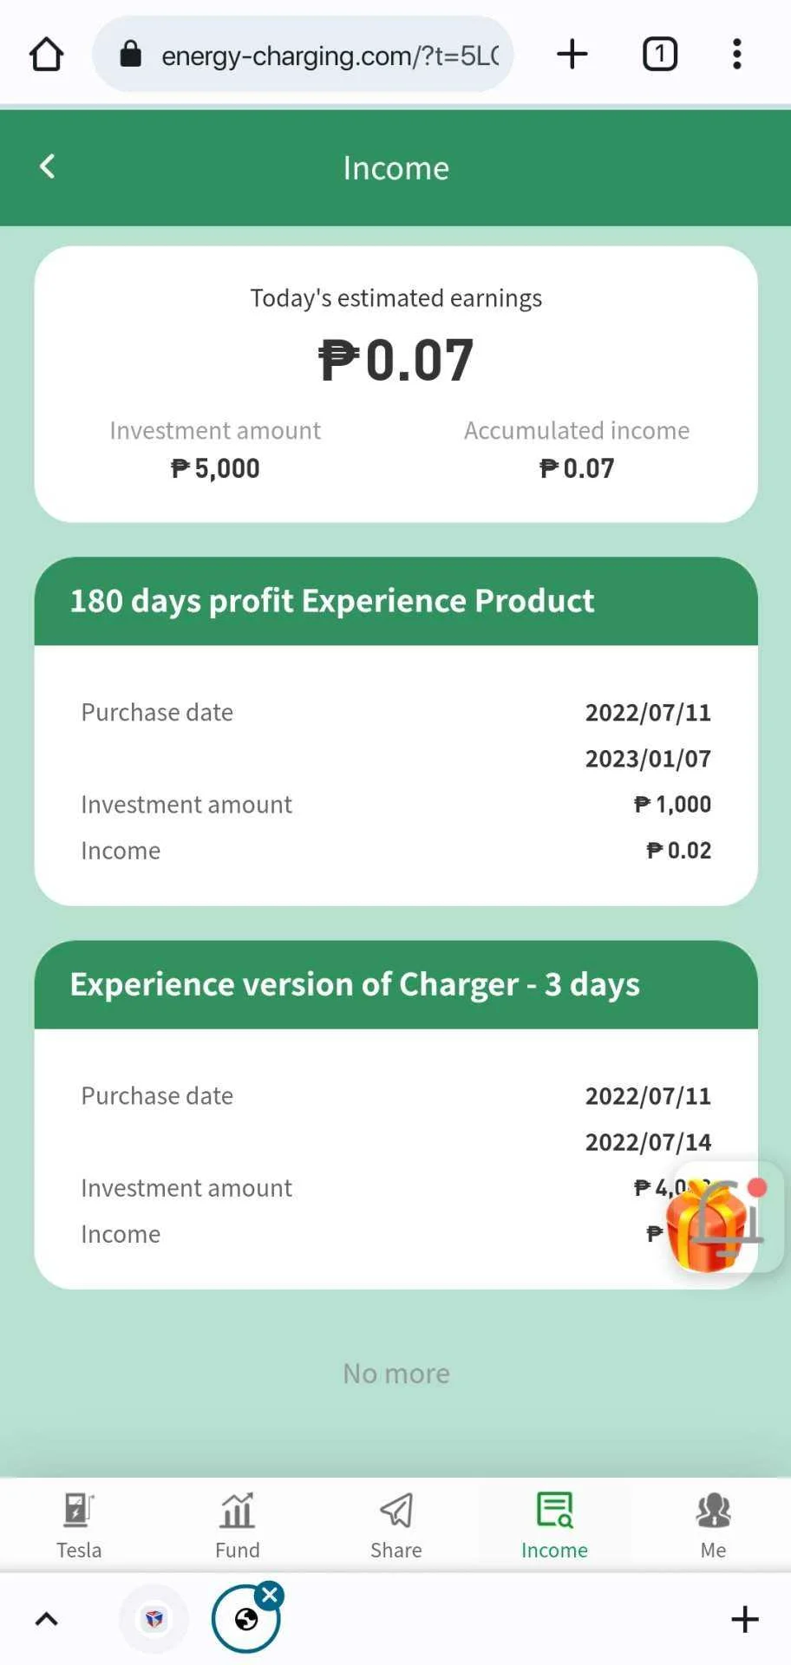Open the browser three-dot menu
This screenshot has width=791, height=1665.
point(736,54)
